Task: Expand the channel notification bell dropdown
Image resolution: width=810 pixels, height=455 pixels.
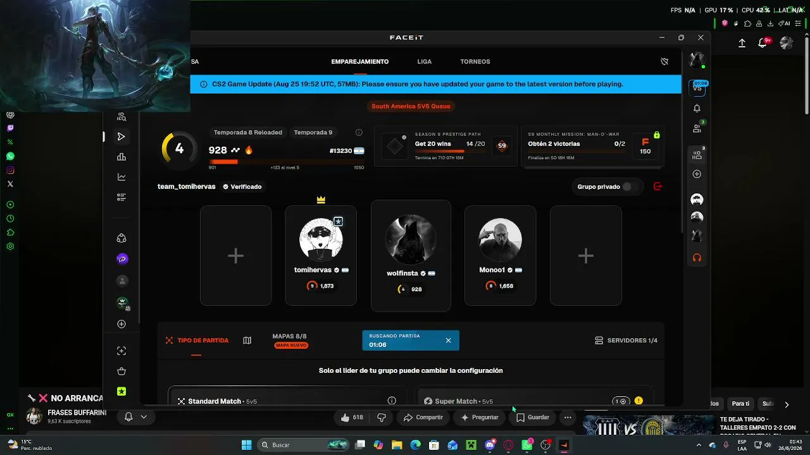Action: pyautogui.click(x=136, y=417)
